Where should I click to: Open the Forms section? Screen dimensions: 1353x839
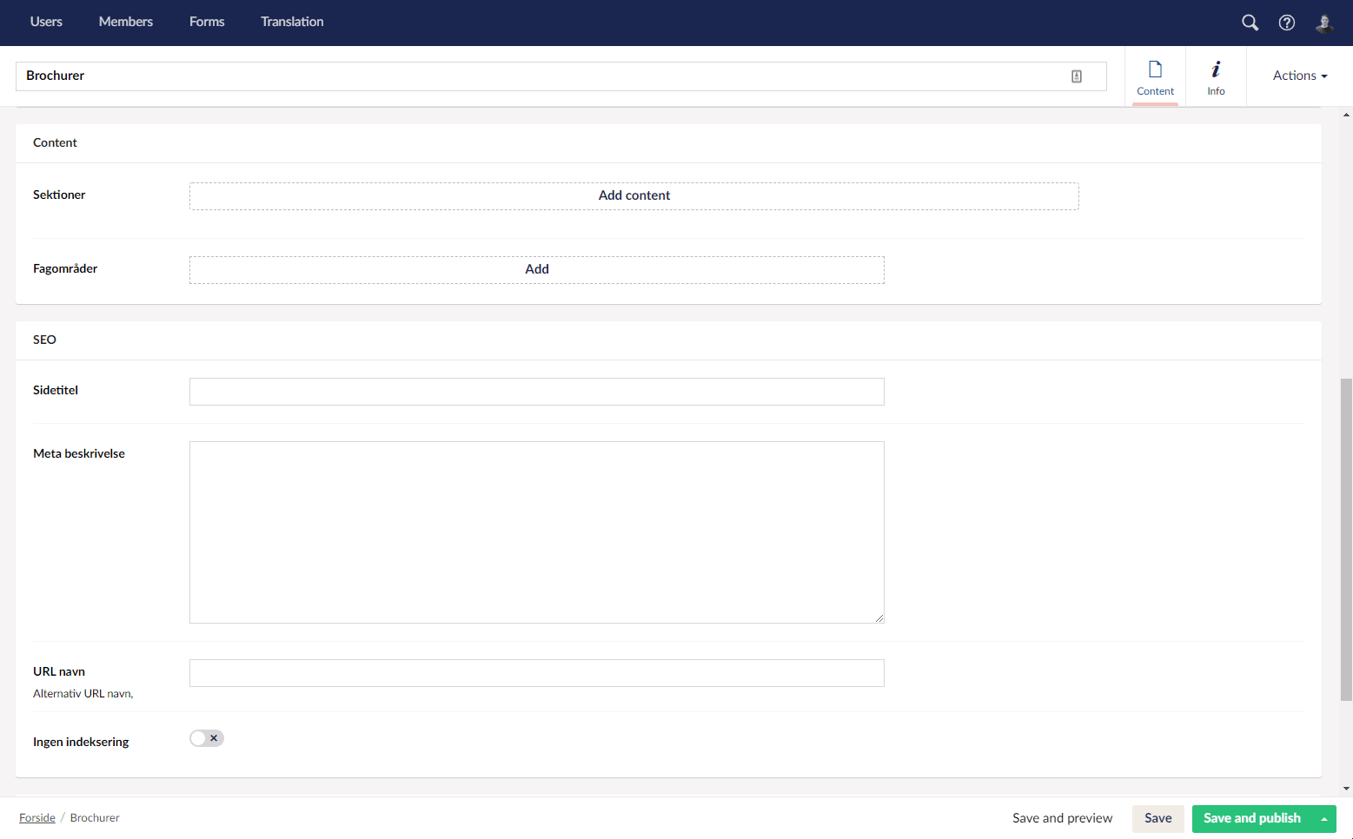[207, 22]
